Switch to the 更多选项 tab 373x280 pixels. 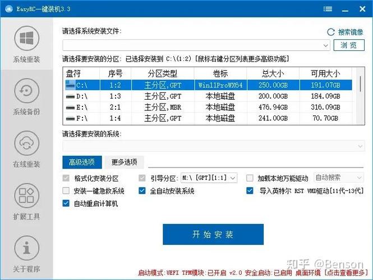124,162
